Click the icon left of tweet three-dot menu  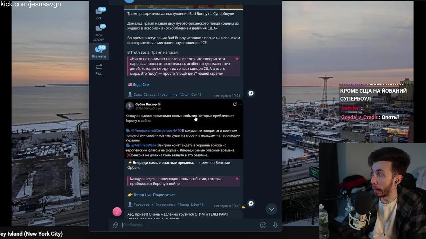(x=235, y=104)
